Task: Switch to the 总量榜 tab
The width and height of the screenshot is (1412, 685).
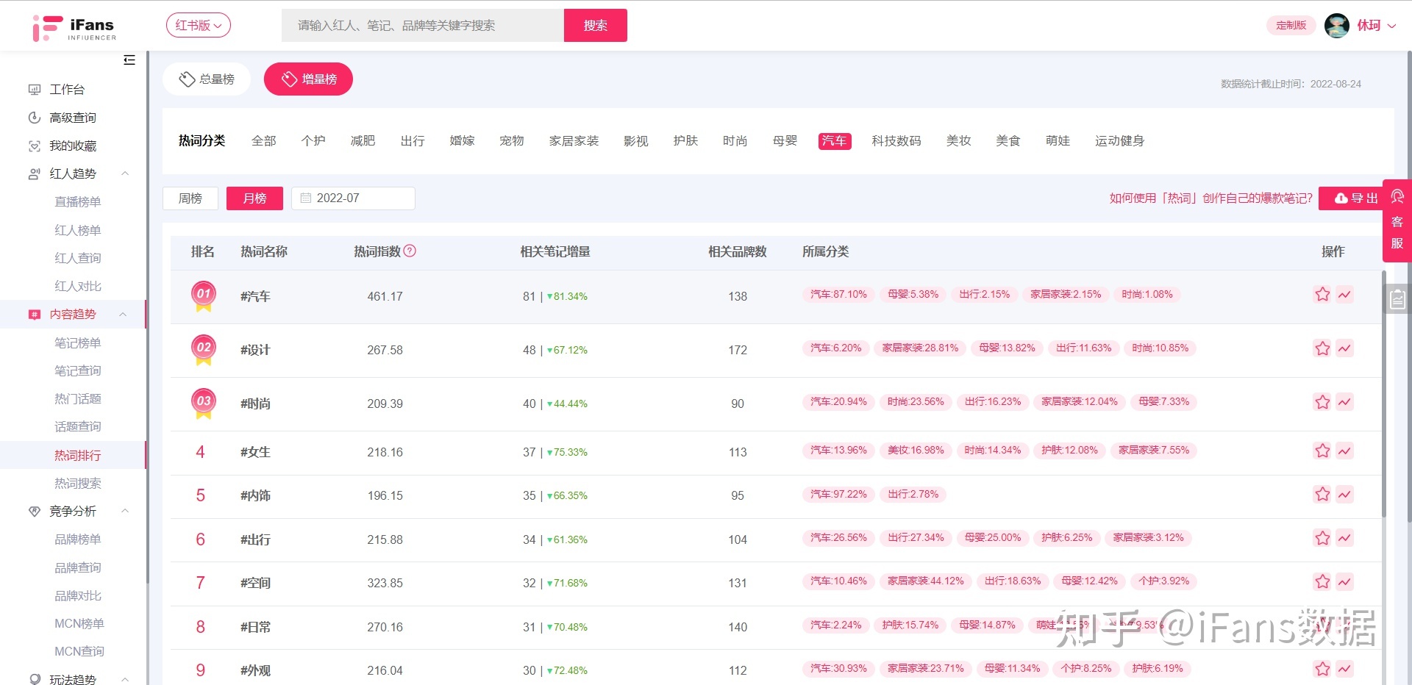Action: [x=207, y=79]
